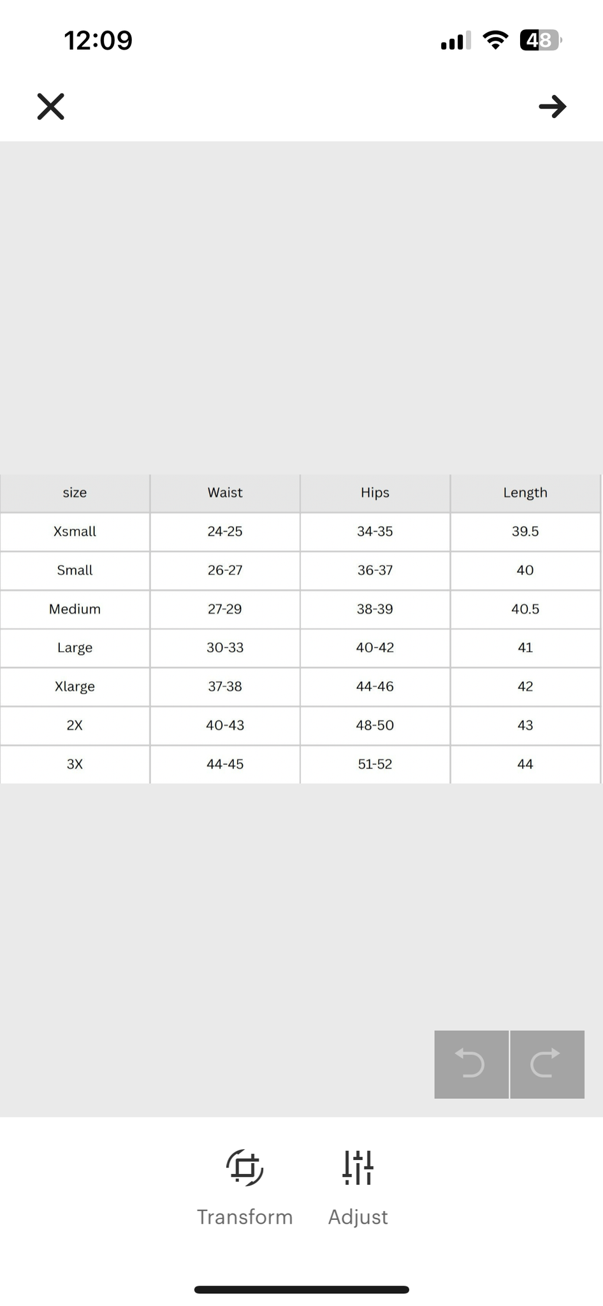The width and height of the screenshot is (603, 1306).
Task: Tap the battery indicator in status bar
Action: click(541, 40)
